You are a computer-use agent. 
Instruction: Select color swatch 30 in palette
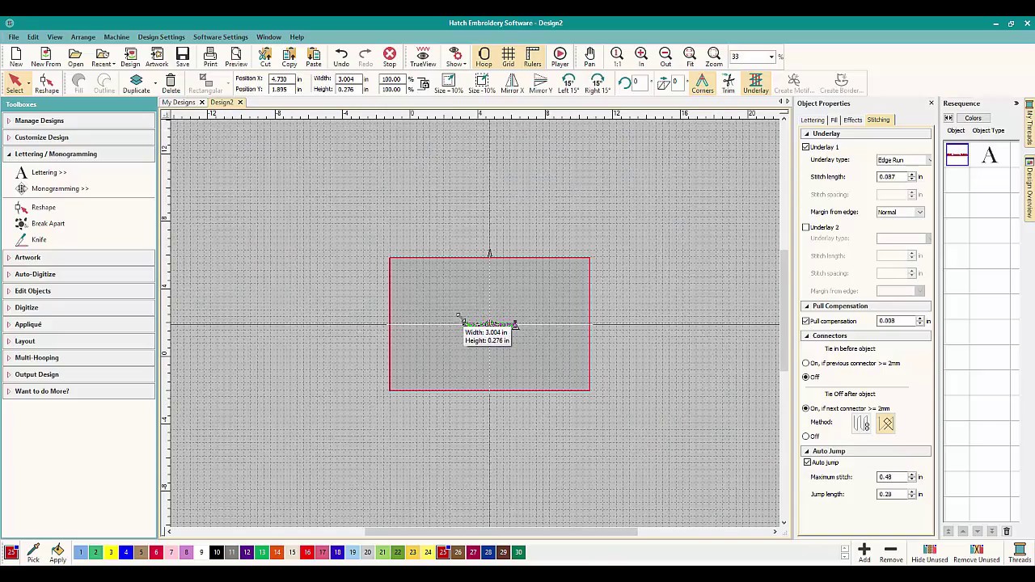pyautogui.click(x=518, y=552)
